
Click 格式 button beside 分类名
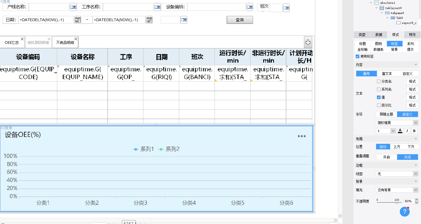click(x=412, y=81)
